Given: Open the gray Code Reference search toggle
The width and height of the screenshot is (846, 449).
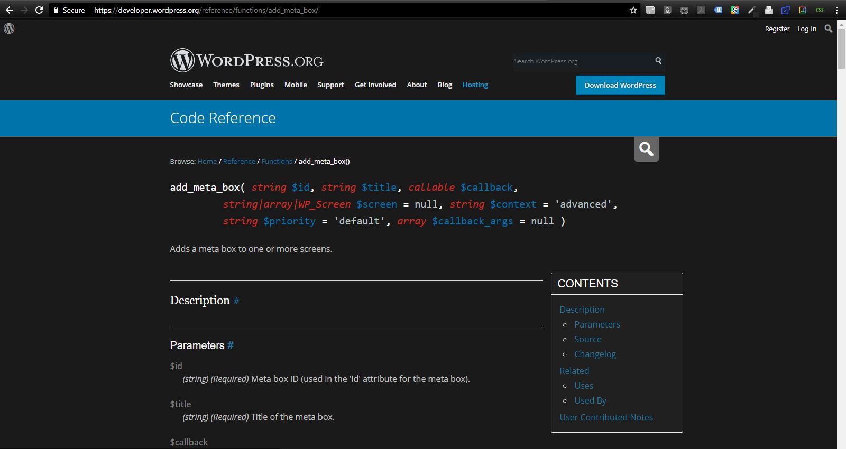Looking at the screenshot, I should click(x=646, y=149).
